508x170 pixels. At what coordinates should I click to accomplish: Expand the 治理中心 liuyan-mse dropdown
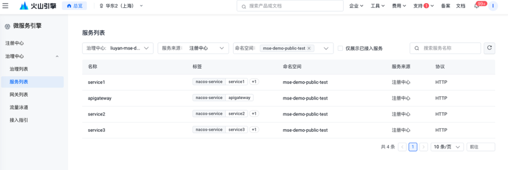pyautogui.click(x=118, y=48)
